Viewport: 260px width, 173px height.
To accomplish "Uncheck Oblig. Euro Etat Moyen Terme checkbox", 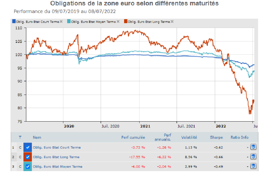I will click(28, 166).
